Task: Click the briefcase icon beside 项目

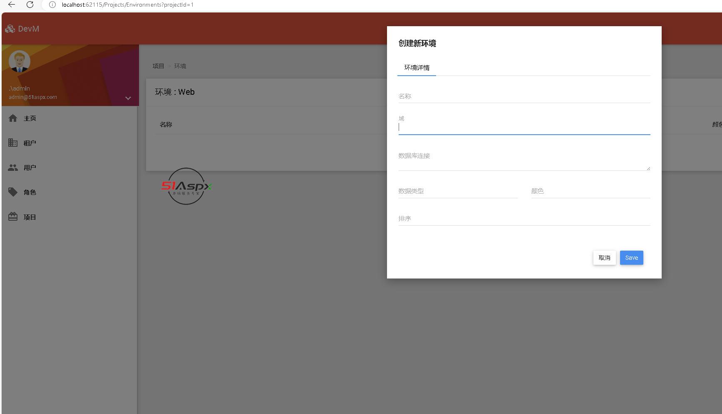Action: [x=13, y=217]
